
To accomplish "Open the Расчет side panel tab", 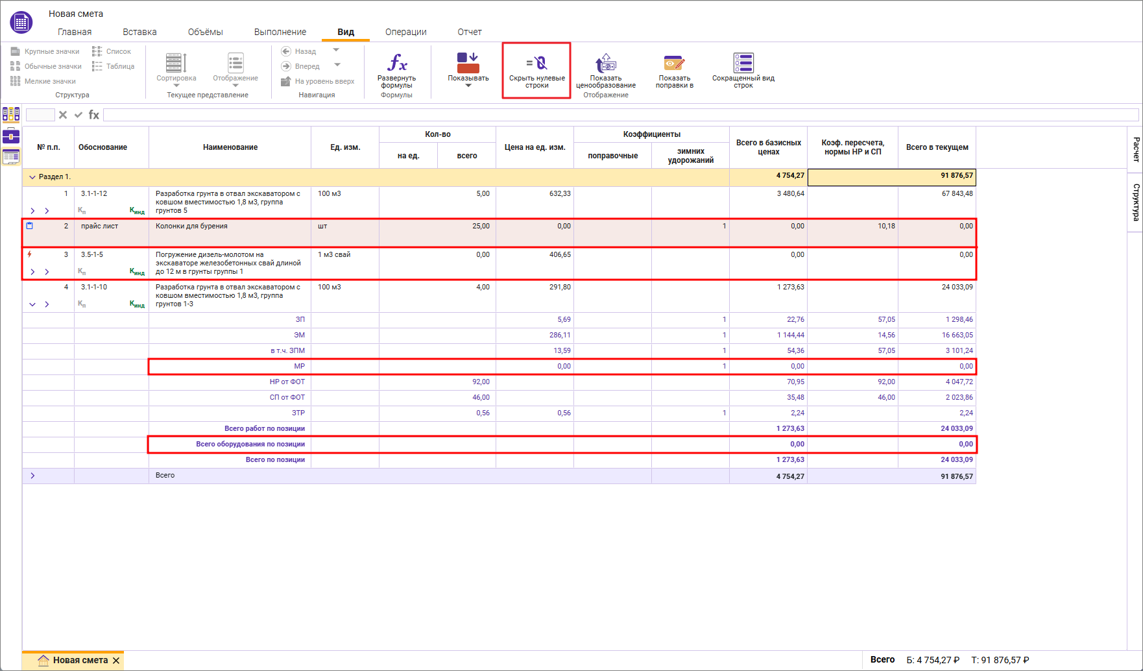I will 1136,149.
